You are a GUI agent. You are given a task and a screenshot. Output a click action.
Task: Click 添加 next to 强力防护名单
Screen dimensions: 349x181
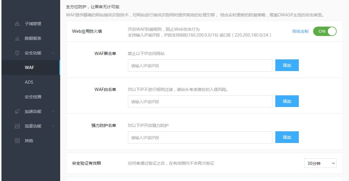pyautogui.click(x=287, y=137)
